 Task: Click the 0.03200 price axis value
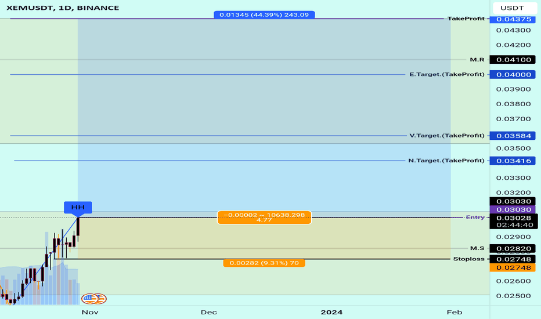(513, 193)
